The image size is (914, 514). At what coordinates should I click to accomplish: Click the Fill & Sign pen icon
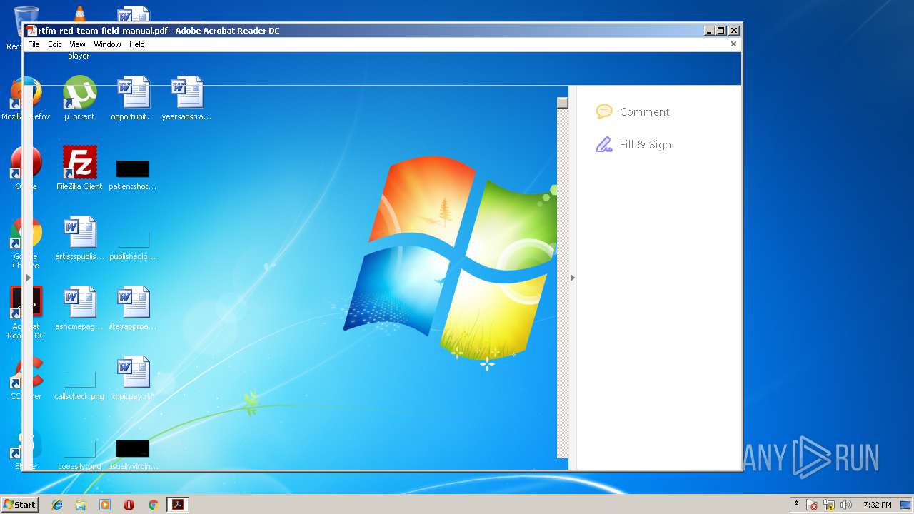[604, 145]
